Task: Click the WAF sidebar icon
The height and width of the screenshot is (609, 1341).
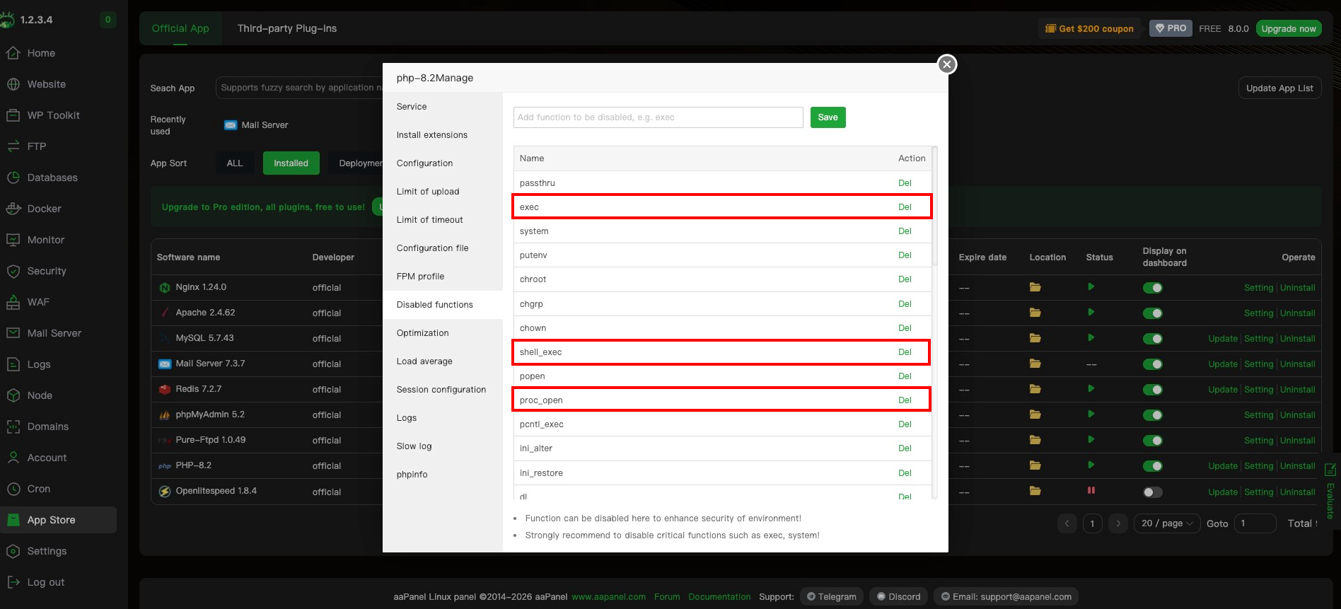Action: [x=13, y=302]
